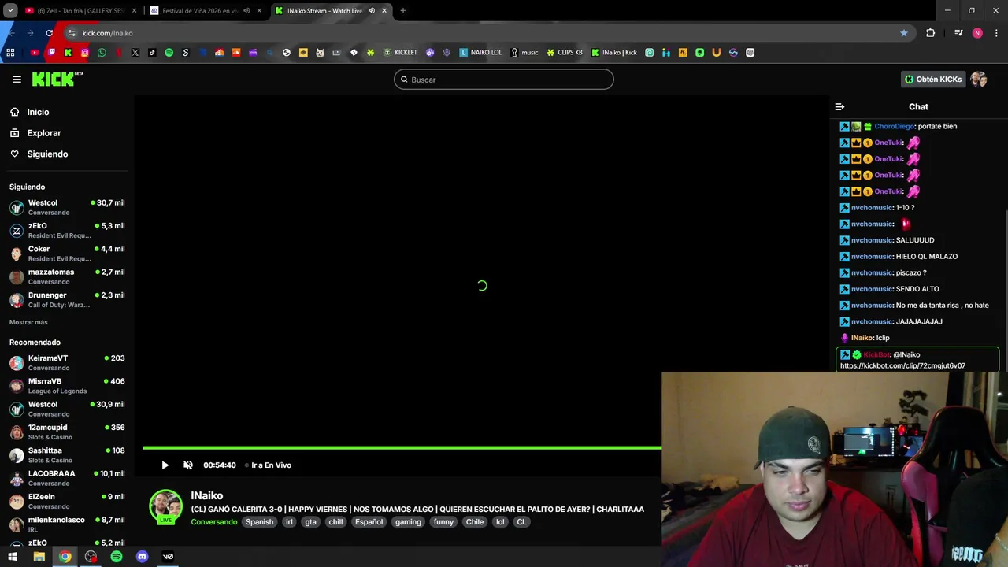Screen dimensions: 1008x567
Task: Mute the Festival de Viña tab audio
Action: (x=246, y=11)
